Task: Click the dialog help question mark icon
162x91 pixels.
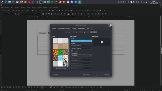Action: (107, 25)
